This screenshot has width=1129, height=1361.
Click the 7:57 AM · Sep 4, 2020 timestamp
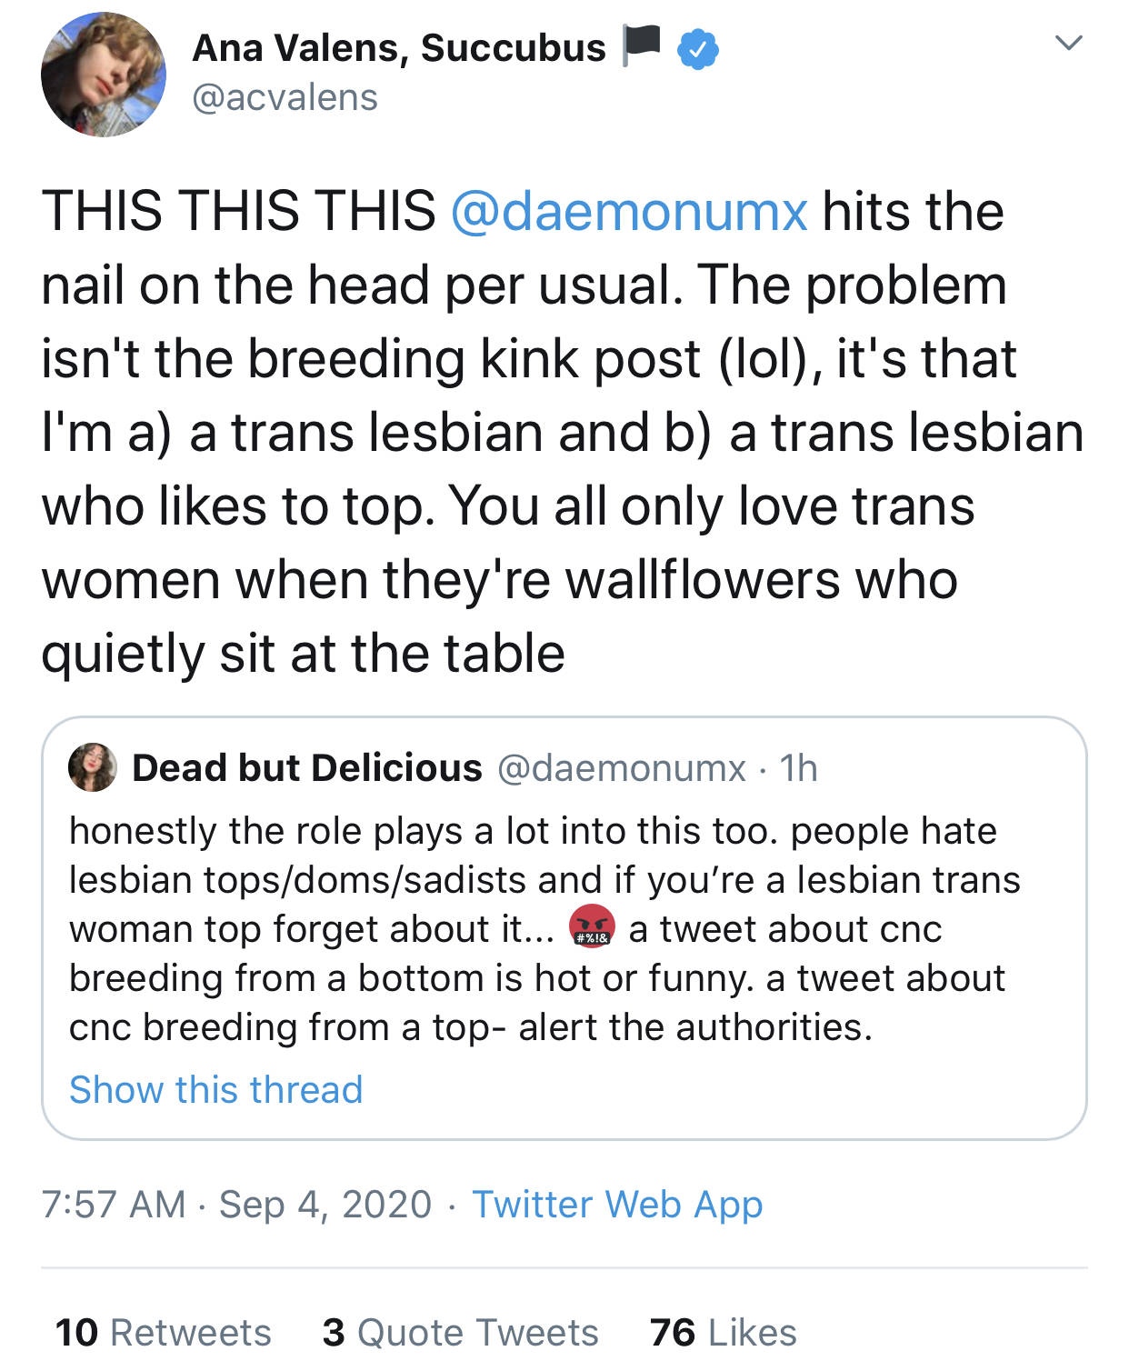[236, 1204]
